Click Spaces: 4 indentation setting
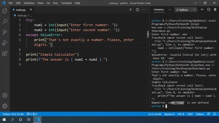 (169, 114)
